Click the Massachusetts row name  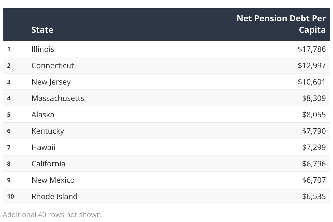pos(58,98)
